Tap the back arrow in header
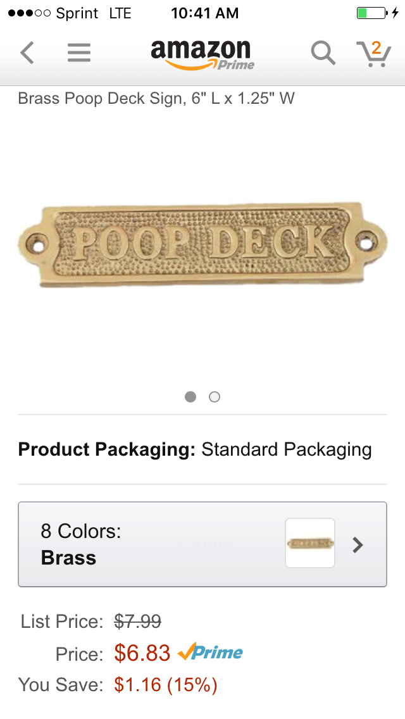Viewport: 405px width, 719px height. (x=27, y=53)
